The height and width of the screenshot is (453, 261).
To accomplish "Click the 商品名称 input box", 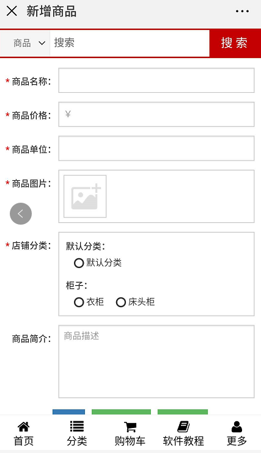I will 156,81.
